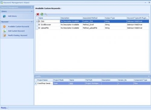Sort by Associated Method column header

[93, 18]
